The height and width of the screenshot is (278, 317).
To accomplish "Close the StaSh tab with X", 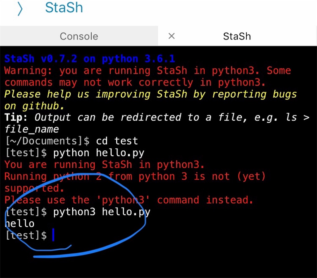I will pos(172,36).
